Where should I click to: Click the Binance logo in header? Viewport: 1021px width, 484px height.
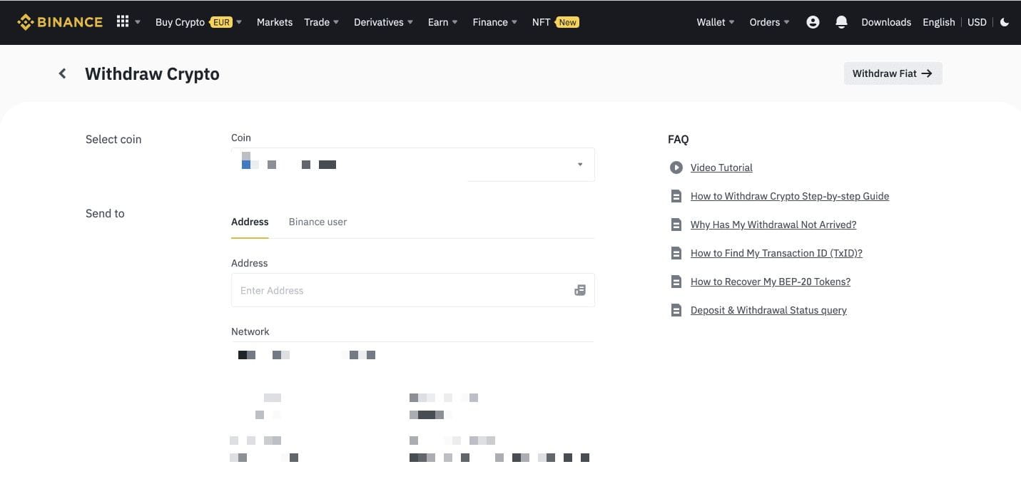[x=60, y=22]
